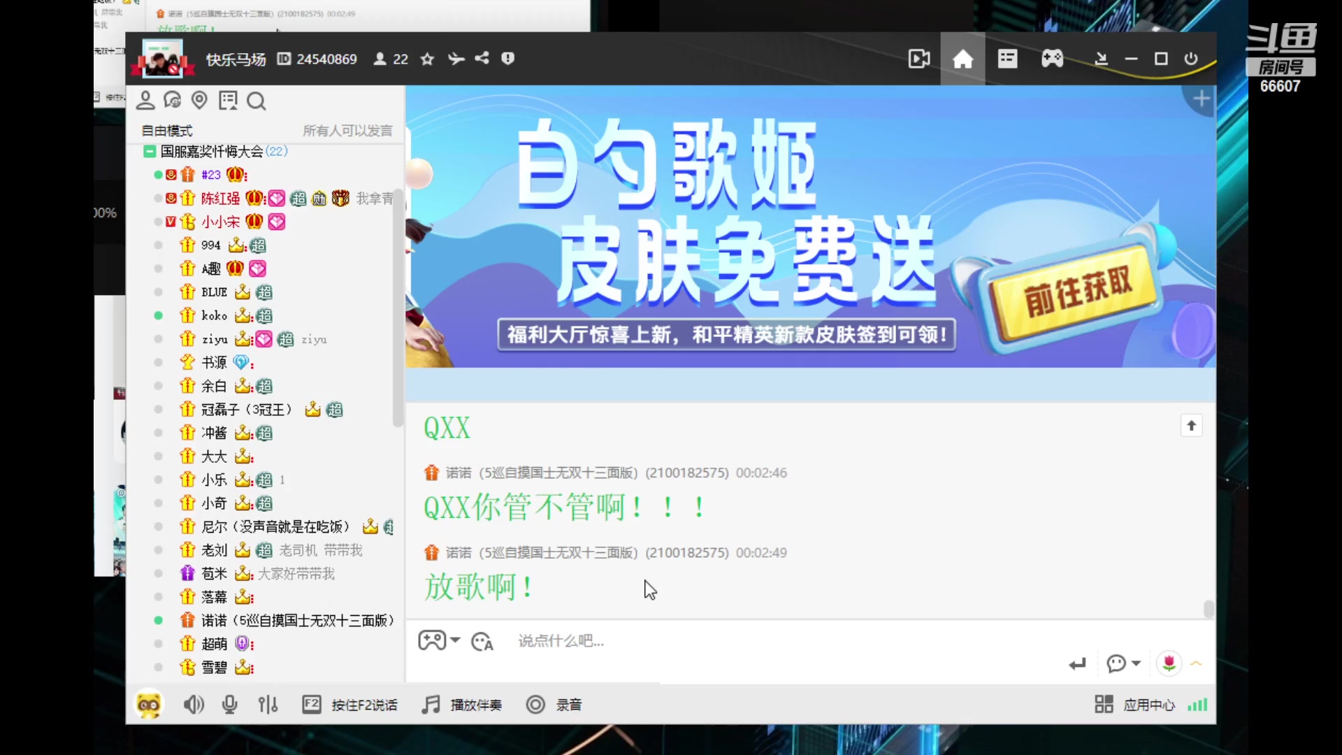The image size is (1342, 755).
Task: Open the headset chat icon in sidebar toolbar
Action: [172, 101]
